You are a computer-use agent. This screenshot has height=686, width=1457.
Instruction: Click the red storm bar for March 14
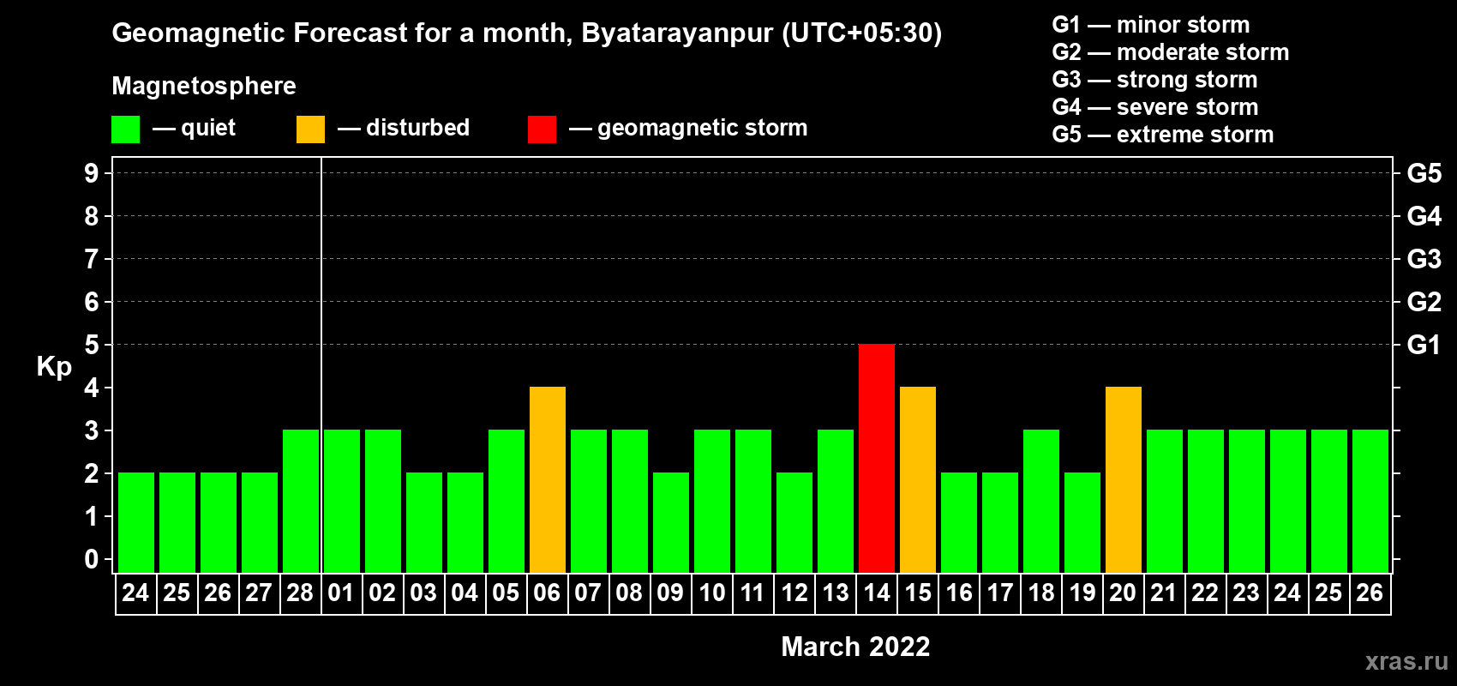[876, 458]
